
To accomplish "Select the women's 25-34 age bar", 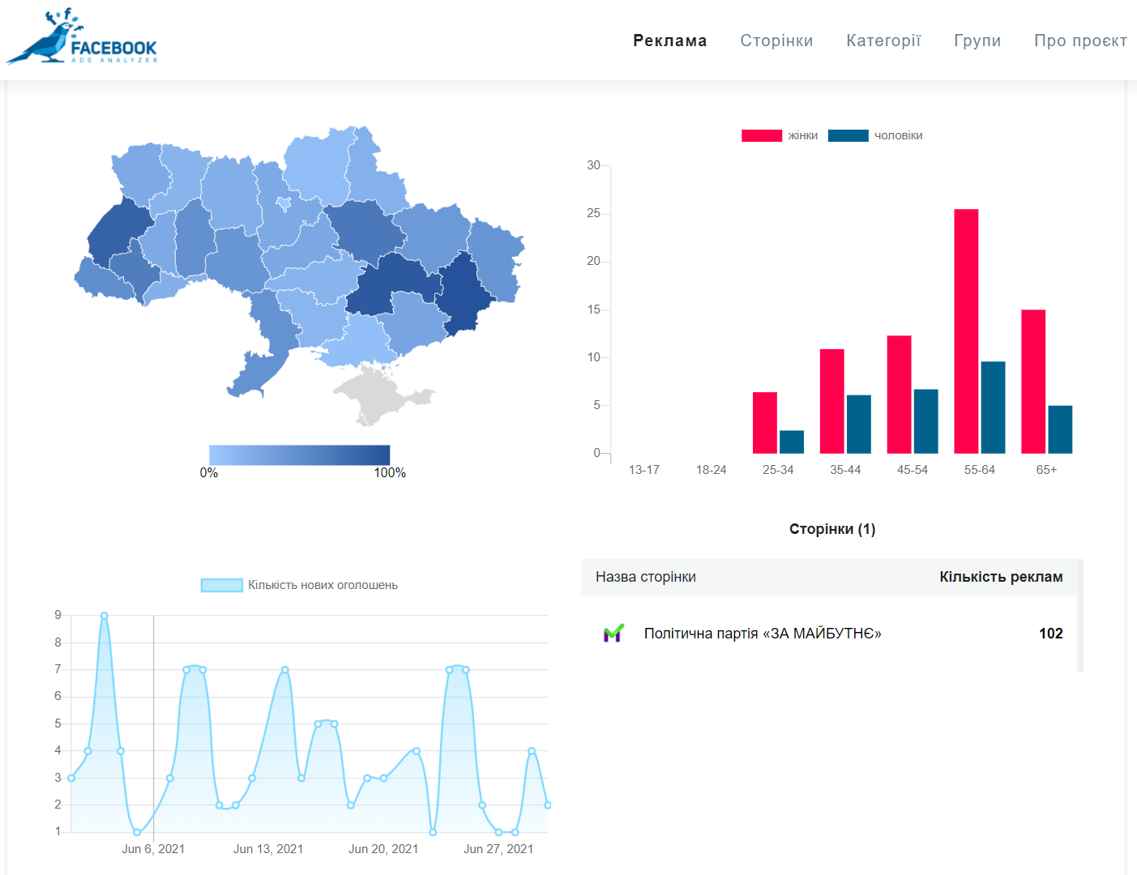I will coord(764,423).
